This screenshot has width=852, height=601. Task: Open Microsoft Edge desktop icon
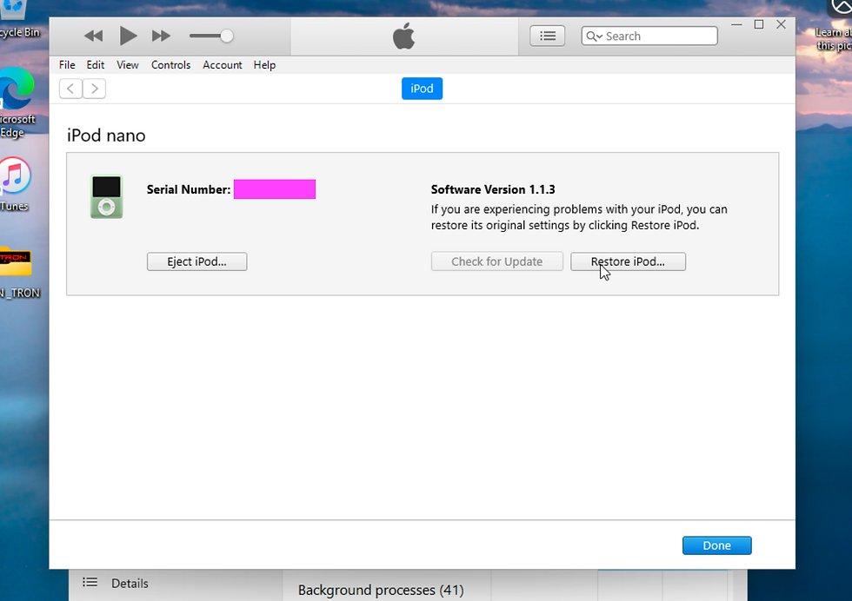coord(17,103)
